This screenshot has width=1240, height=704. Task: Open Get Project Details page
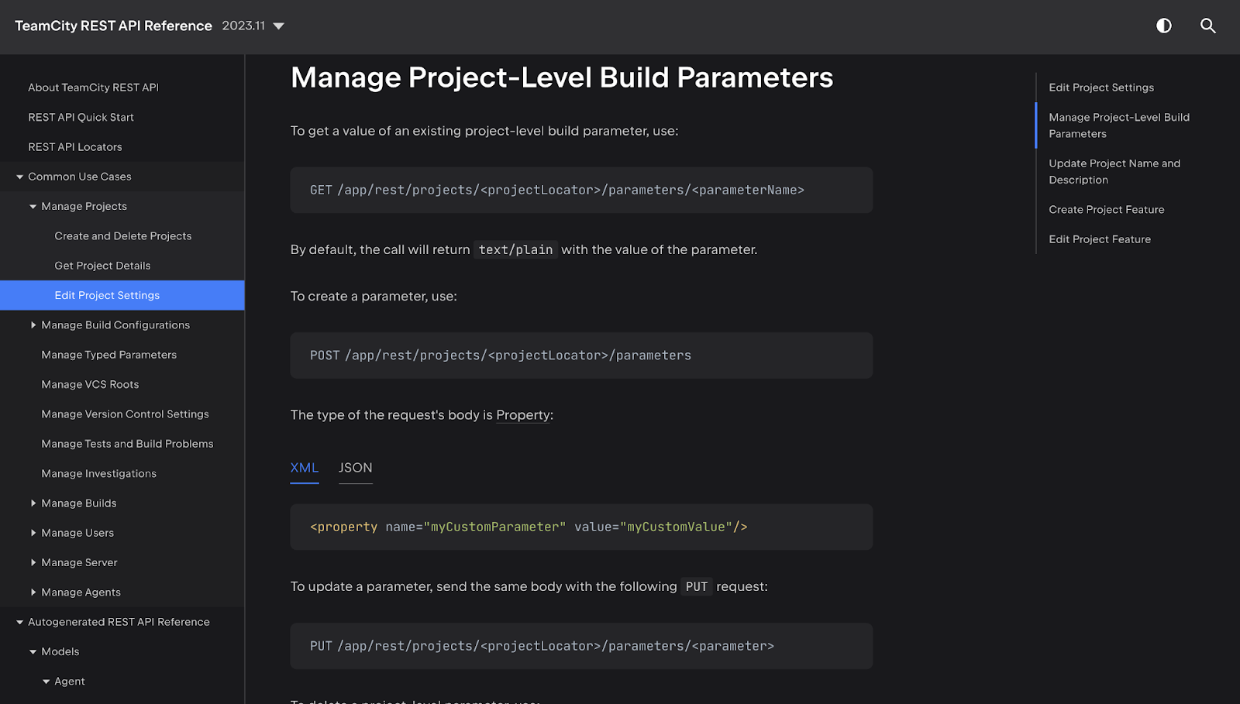[102, 266]
